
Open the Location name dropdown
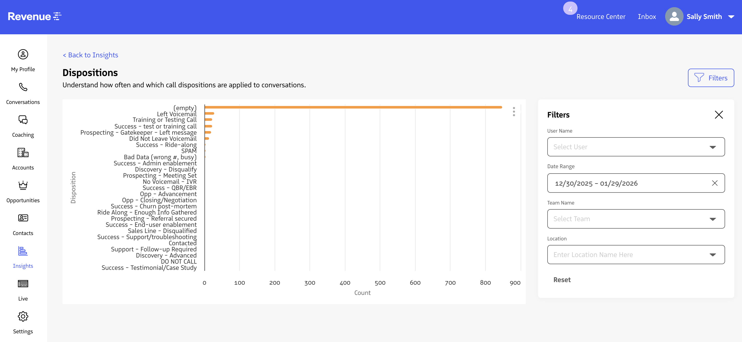[636, 254]
